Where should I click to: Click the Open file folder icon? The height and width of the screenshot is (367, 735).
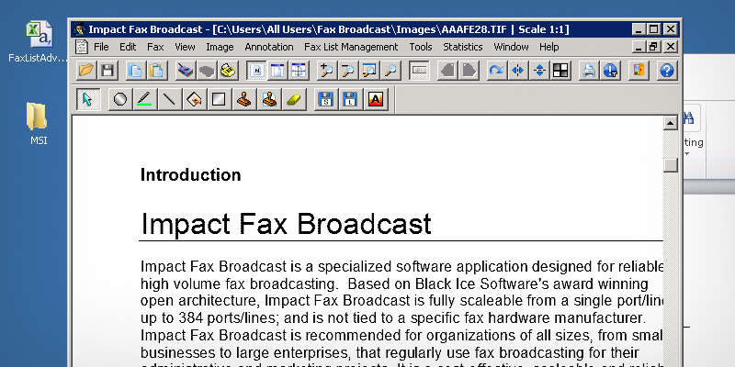pyautogui.click(x=86, y=70)
